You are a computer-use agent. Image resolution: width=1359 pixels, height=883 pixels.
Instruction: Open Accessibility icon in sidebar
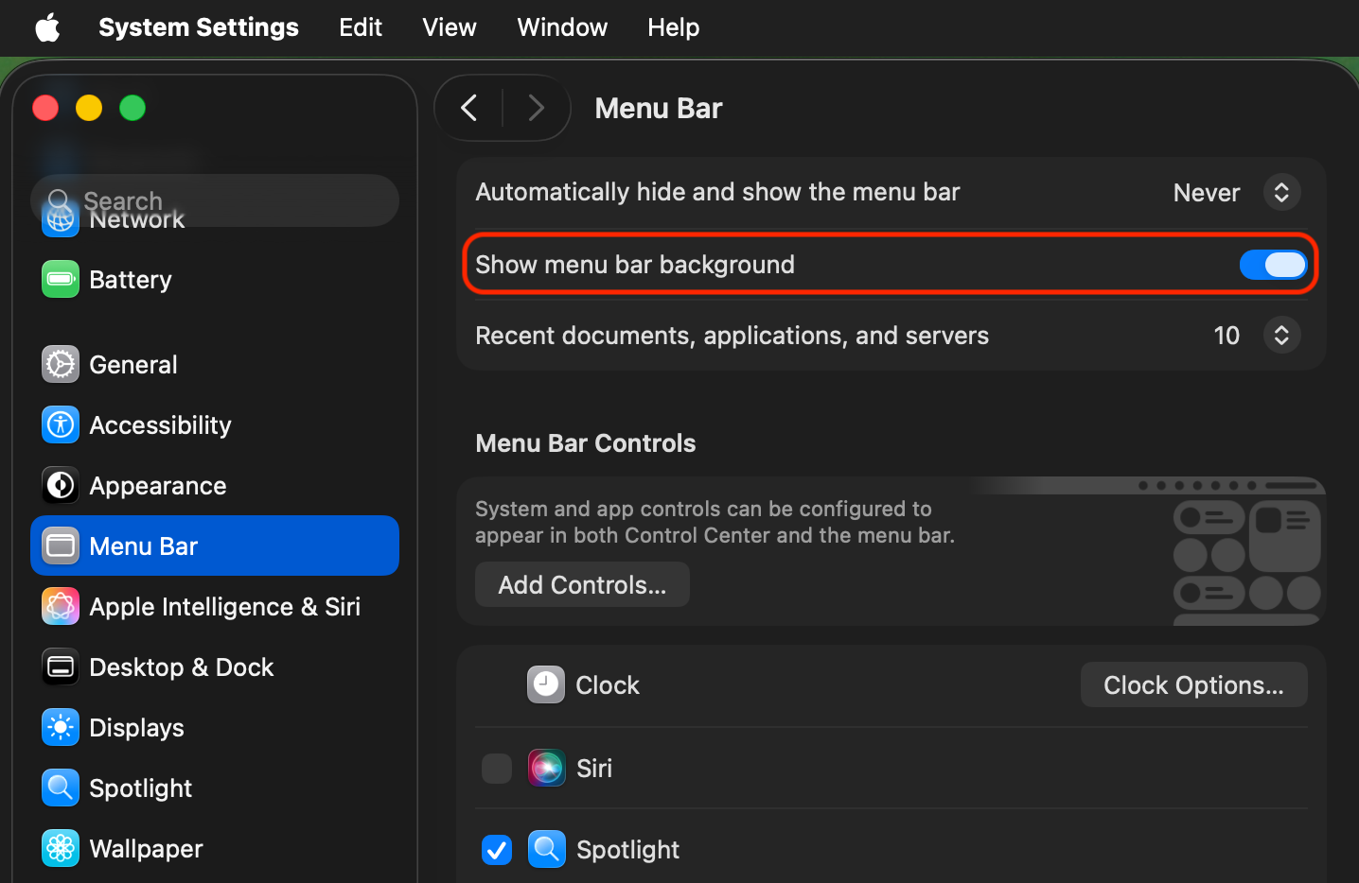(x=61, y=425)
